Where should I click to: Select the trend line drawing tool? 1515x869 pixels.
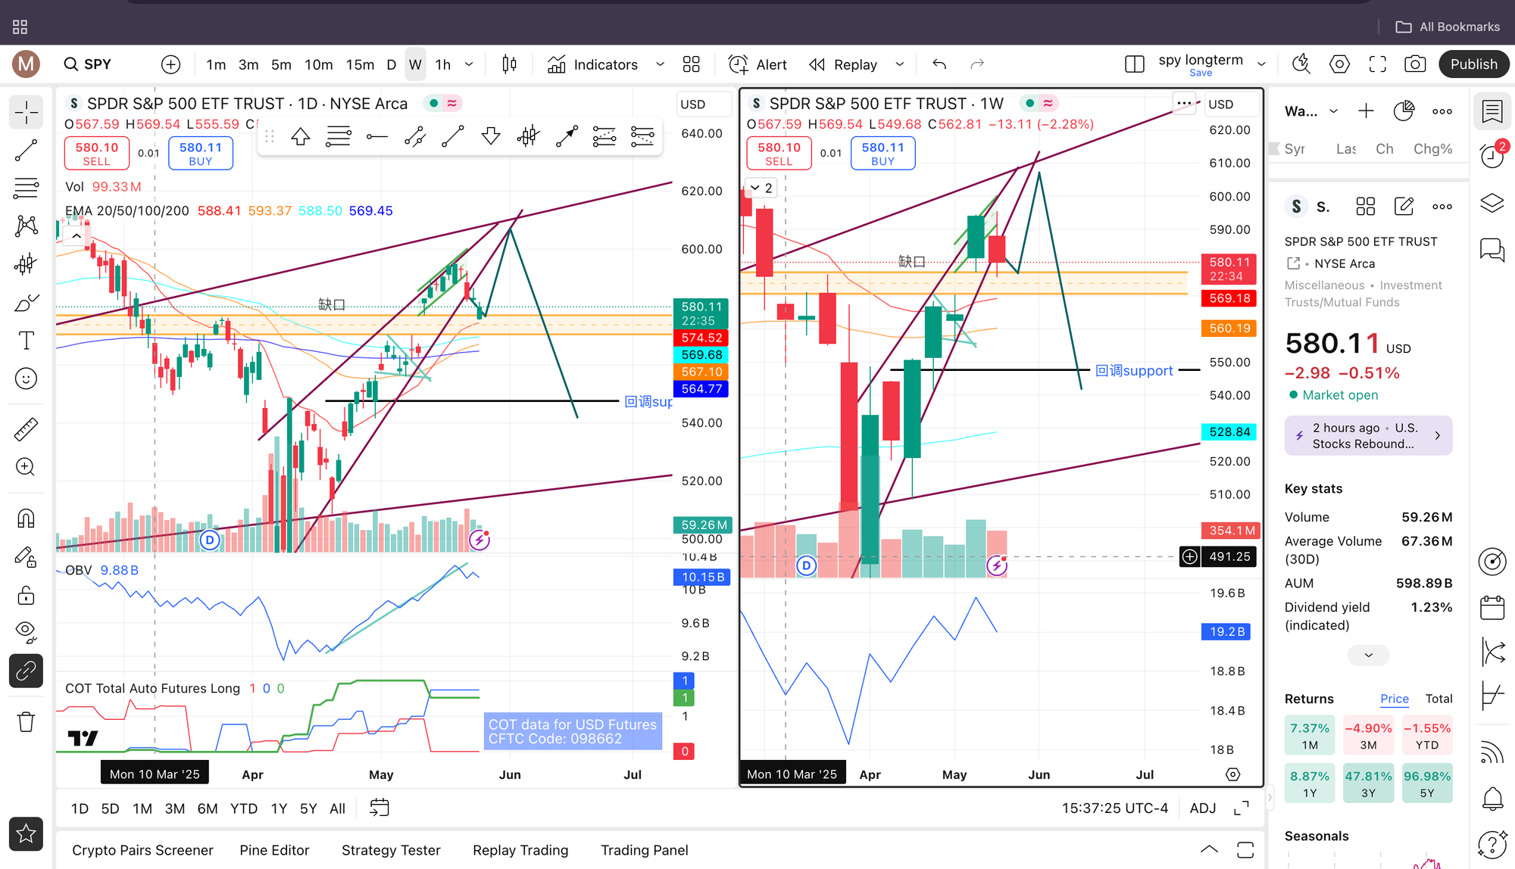26,151
